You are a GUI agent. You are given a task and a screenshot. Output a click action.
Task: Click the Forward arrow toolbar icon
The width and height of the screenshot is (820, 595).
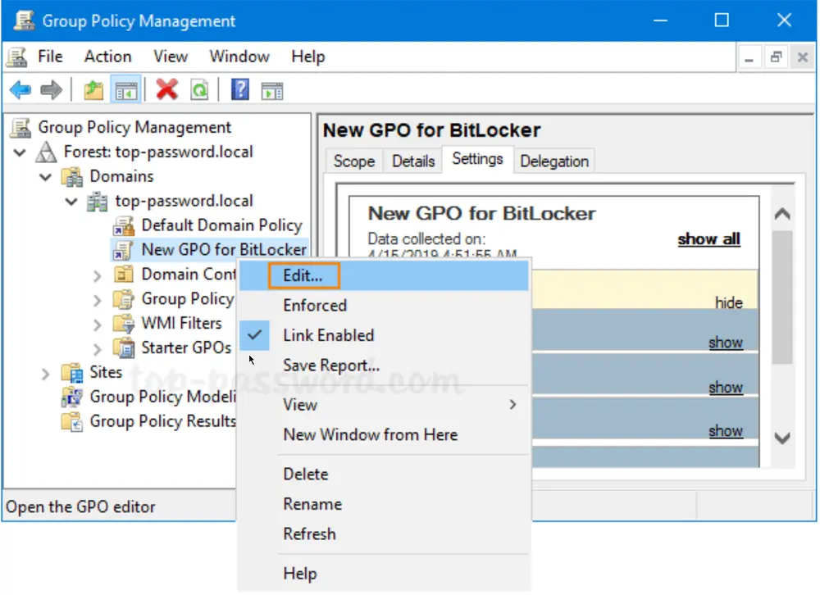51,90
